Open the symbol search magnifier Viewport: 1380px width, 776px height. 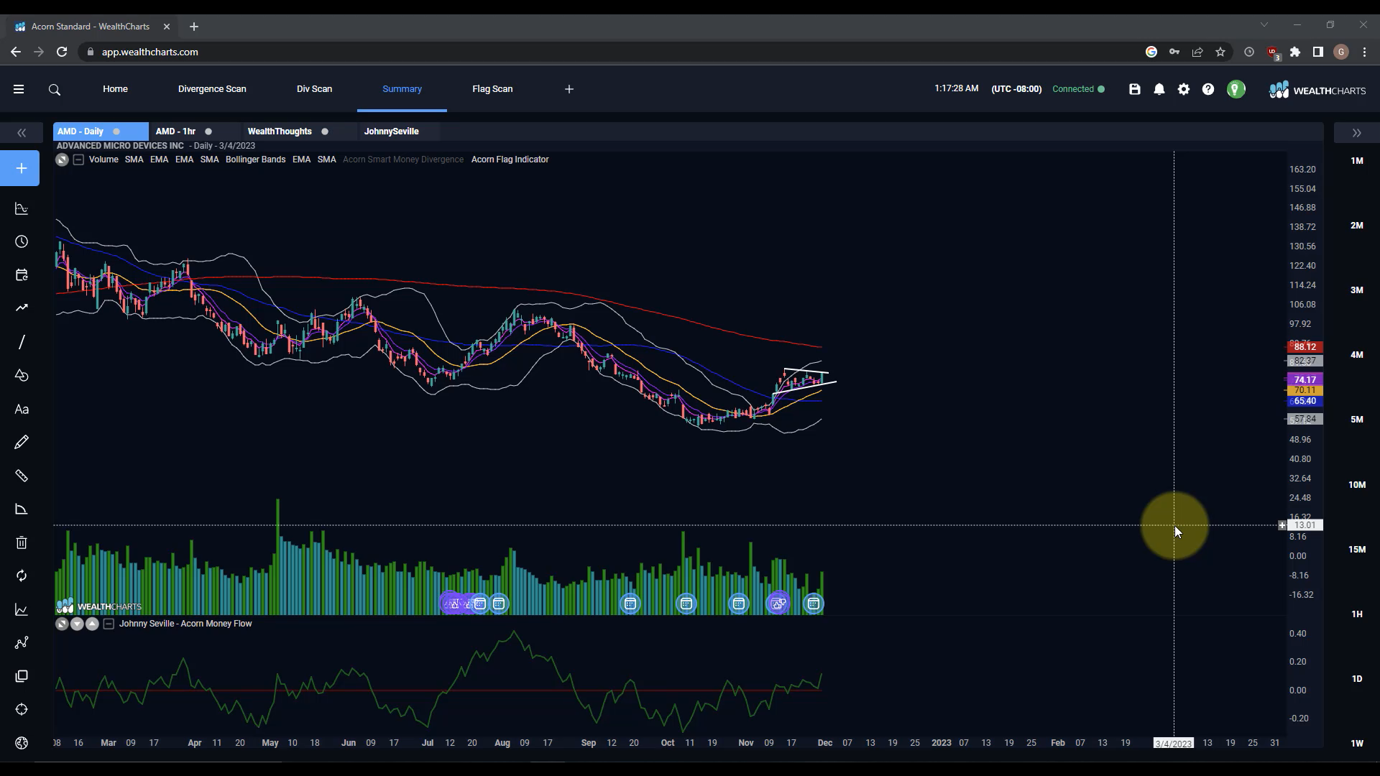pos(55,90)
